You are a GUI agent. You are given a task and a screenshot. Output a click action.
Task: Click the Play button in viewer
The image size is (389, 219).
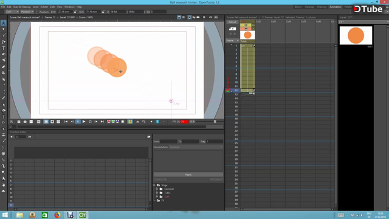[x=84, y=122]
